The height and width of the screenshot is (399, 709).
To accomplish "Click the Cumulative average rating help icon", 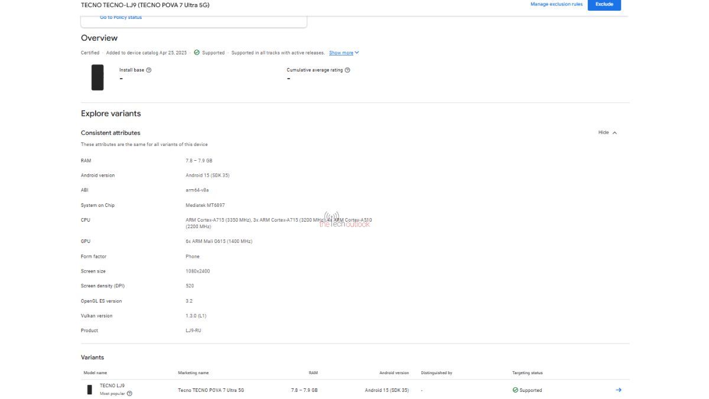I will (347, 70).
